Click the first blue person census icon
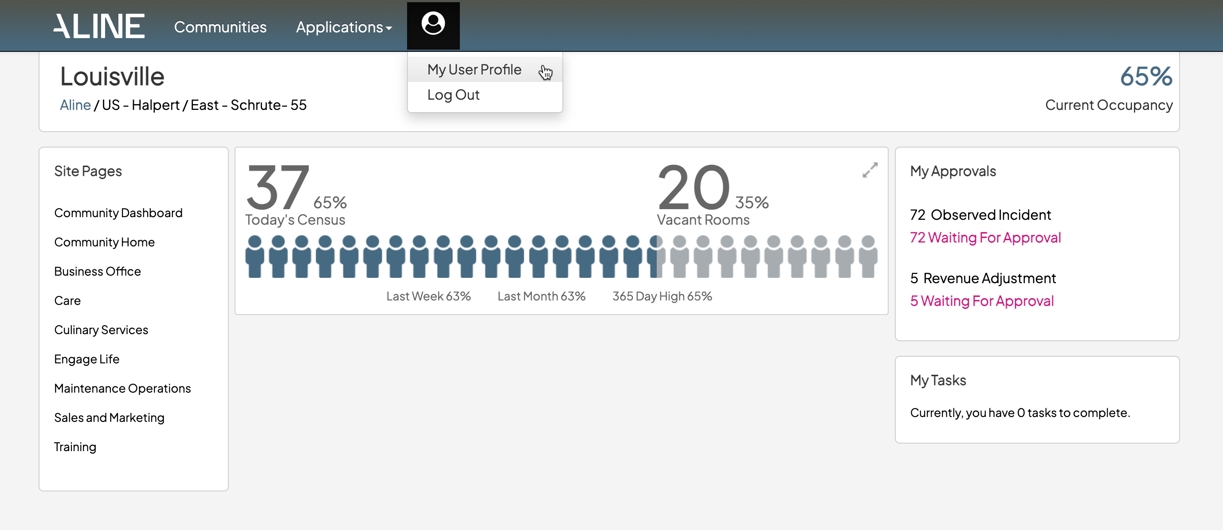 coord(255,257)
